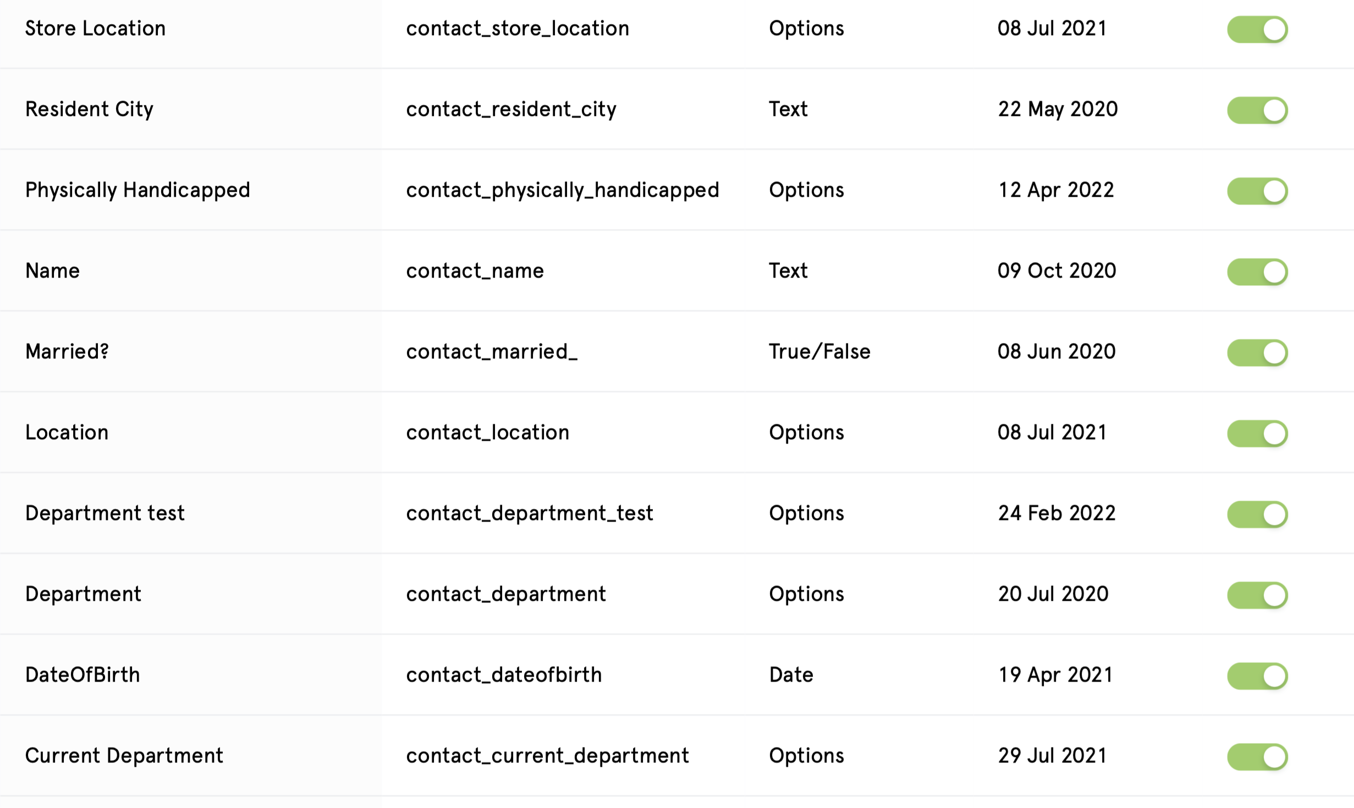Disable the DateOfBirth field toggle

point(1257,676)
